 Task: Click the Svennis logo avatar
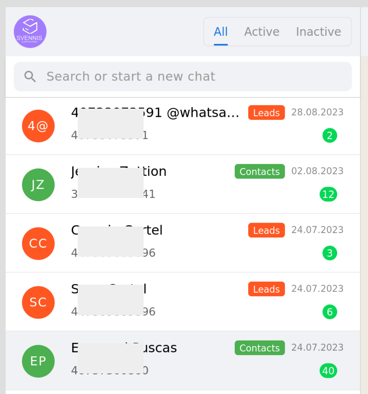tap(30, 32)
